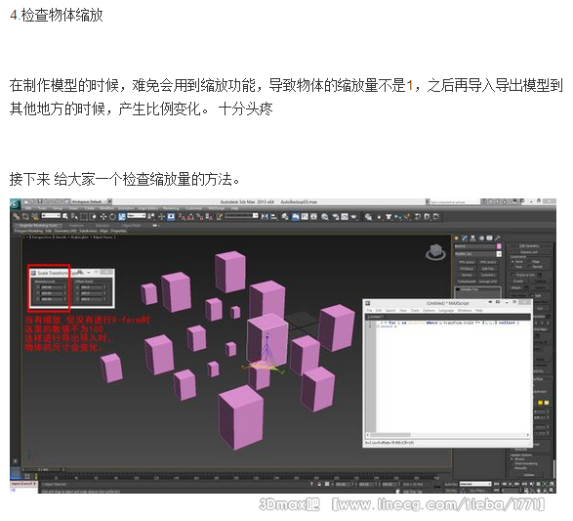Open the key filter Selected dropdown

[475, 484]
